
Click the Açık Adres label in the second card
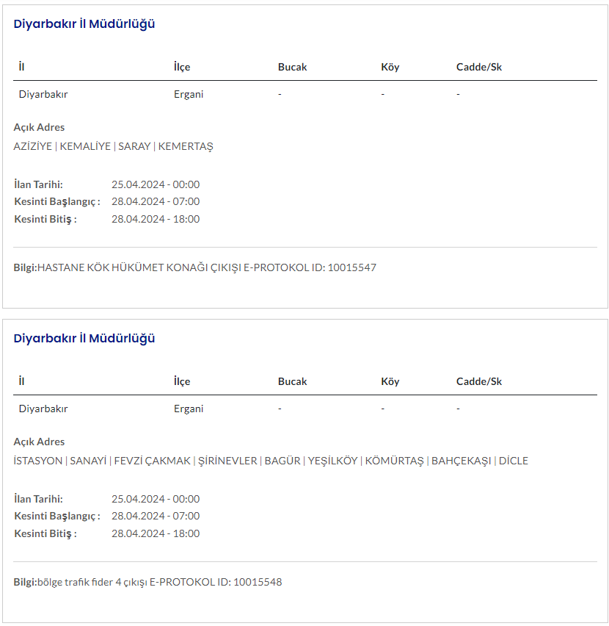click(x=39, y=442)
